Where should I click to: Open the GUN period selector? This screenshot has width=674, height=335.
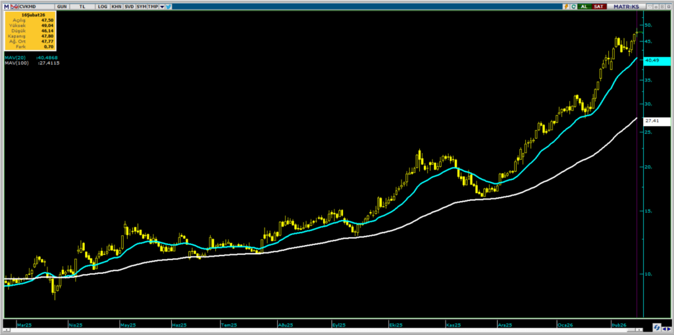62,6
